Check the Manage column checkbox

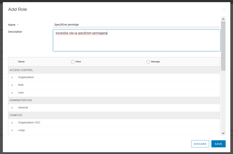click(148, 62)
